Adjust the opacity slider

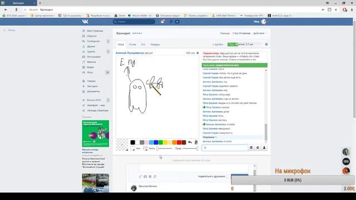pos(190,148)
